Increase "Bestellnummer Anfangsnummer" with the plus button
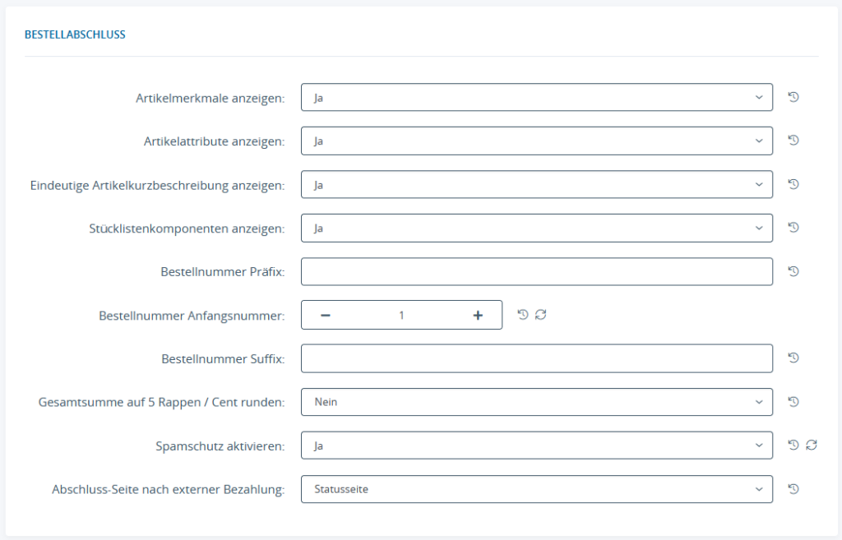The height and width of the screenshot is (540, 842). [478, 314]
